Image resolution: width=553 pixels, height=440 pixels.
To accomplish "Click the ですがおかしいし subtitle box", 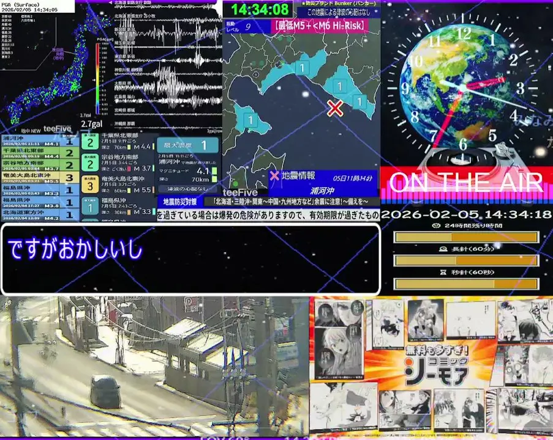I will click(x=191, y=259).
